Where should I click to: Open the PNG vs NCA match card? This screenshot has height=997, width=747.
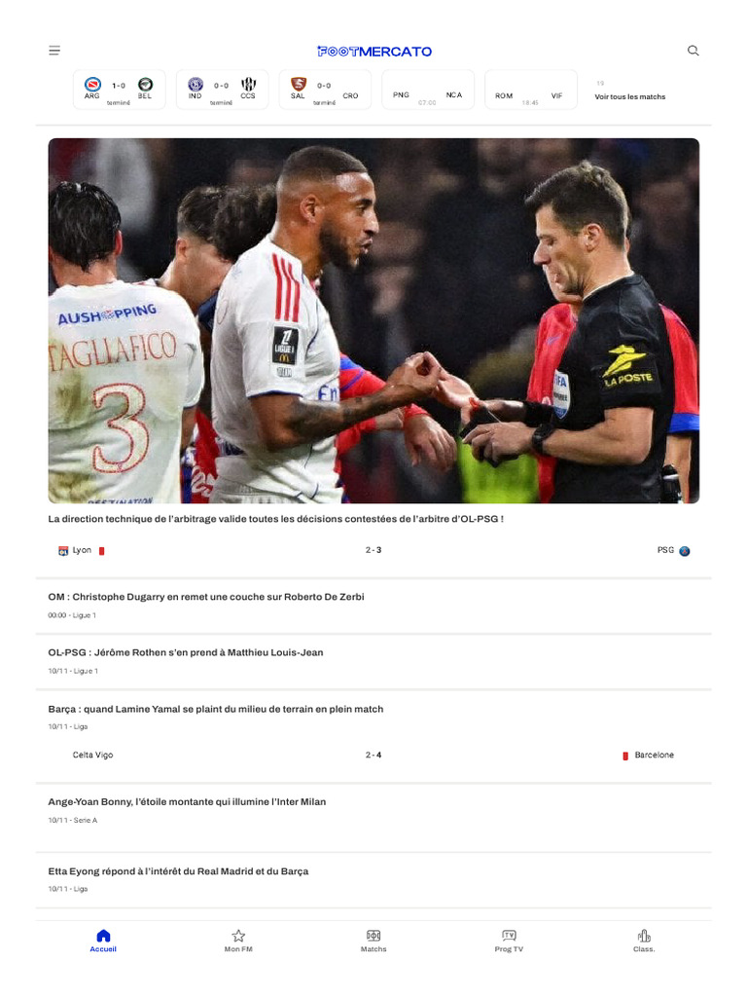pyautogui.click(x=428, y=90)
